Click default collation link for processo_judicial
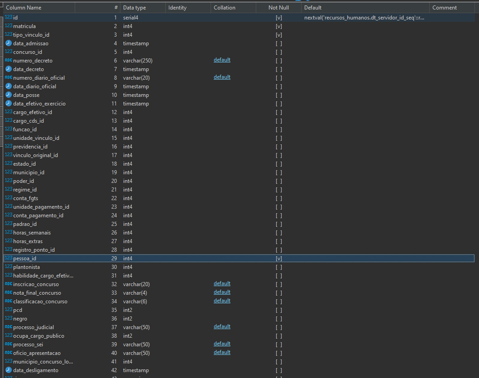The image size is (479, 378). click(x=222, y=326)
